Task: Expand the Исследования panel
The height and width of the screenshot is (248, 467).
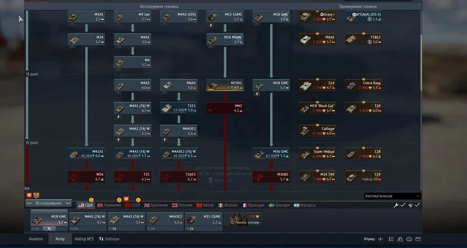Action: click(49, 203)
